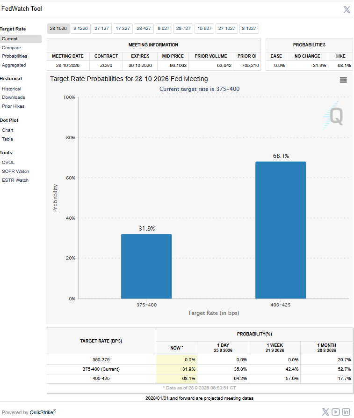Open the Historical link under the Historical heading
354x418 pixels.
[11, 89]
